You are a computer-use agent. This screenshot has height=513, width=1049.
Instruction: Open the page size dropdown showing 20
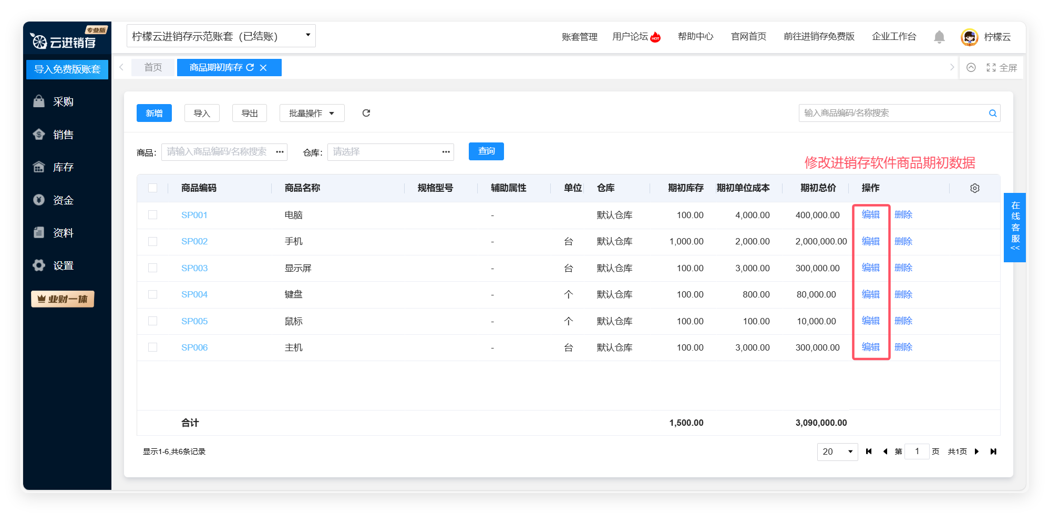(x=837, y=452)
